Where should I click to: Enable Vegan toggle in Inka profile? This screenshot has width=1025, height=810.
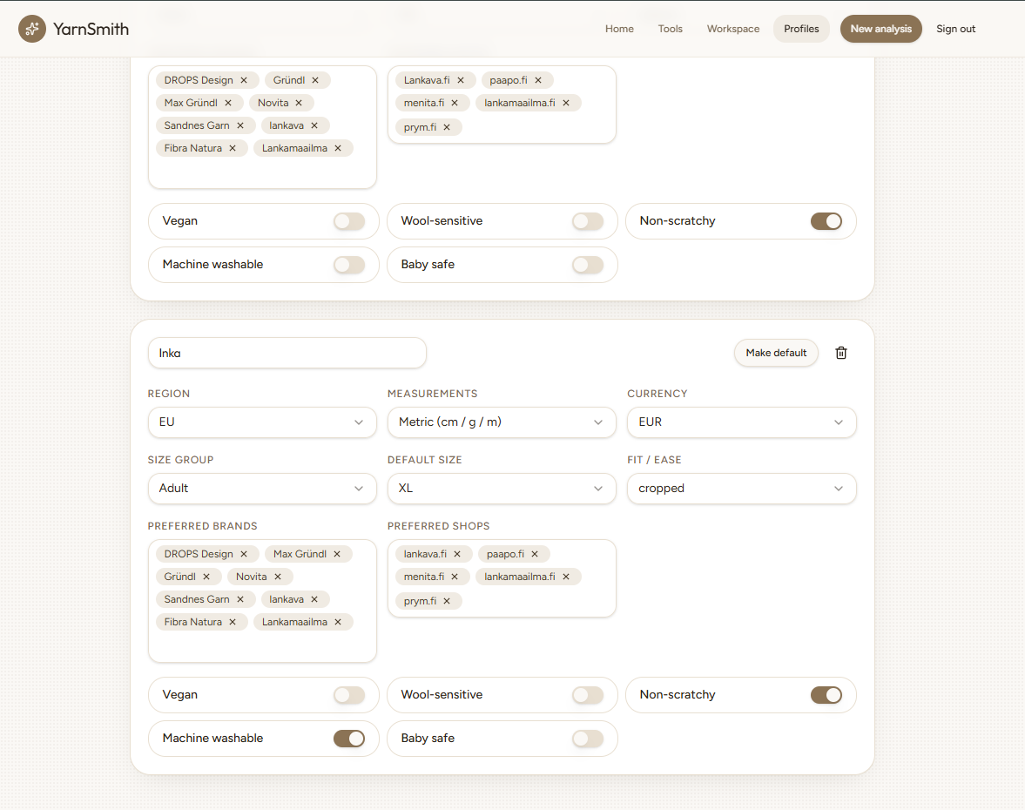pyautogui.click(x=349, y=695)
